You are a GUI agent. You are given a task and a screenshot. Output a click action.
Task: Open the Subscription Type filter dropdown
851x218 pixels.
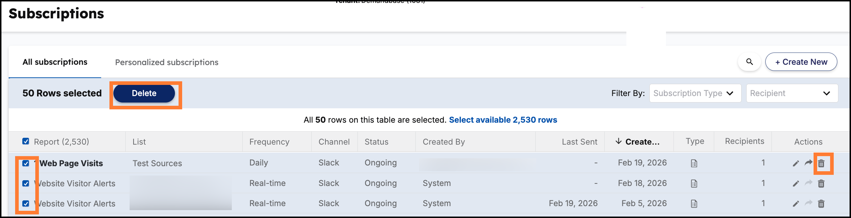pyautogui.click(x=695, y=93)
